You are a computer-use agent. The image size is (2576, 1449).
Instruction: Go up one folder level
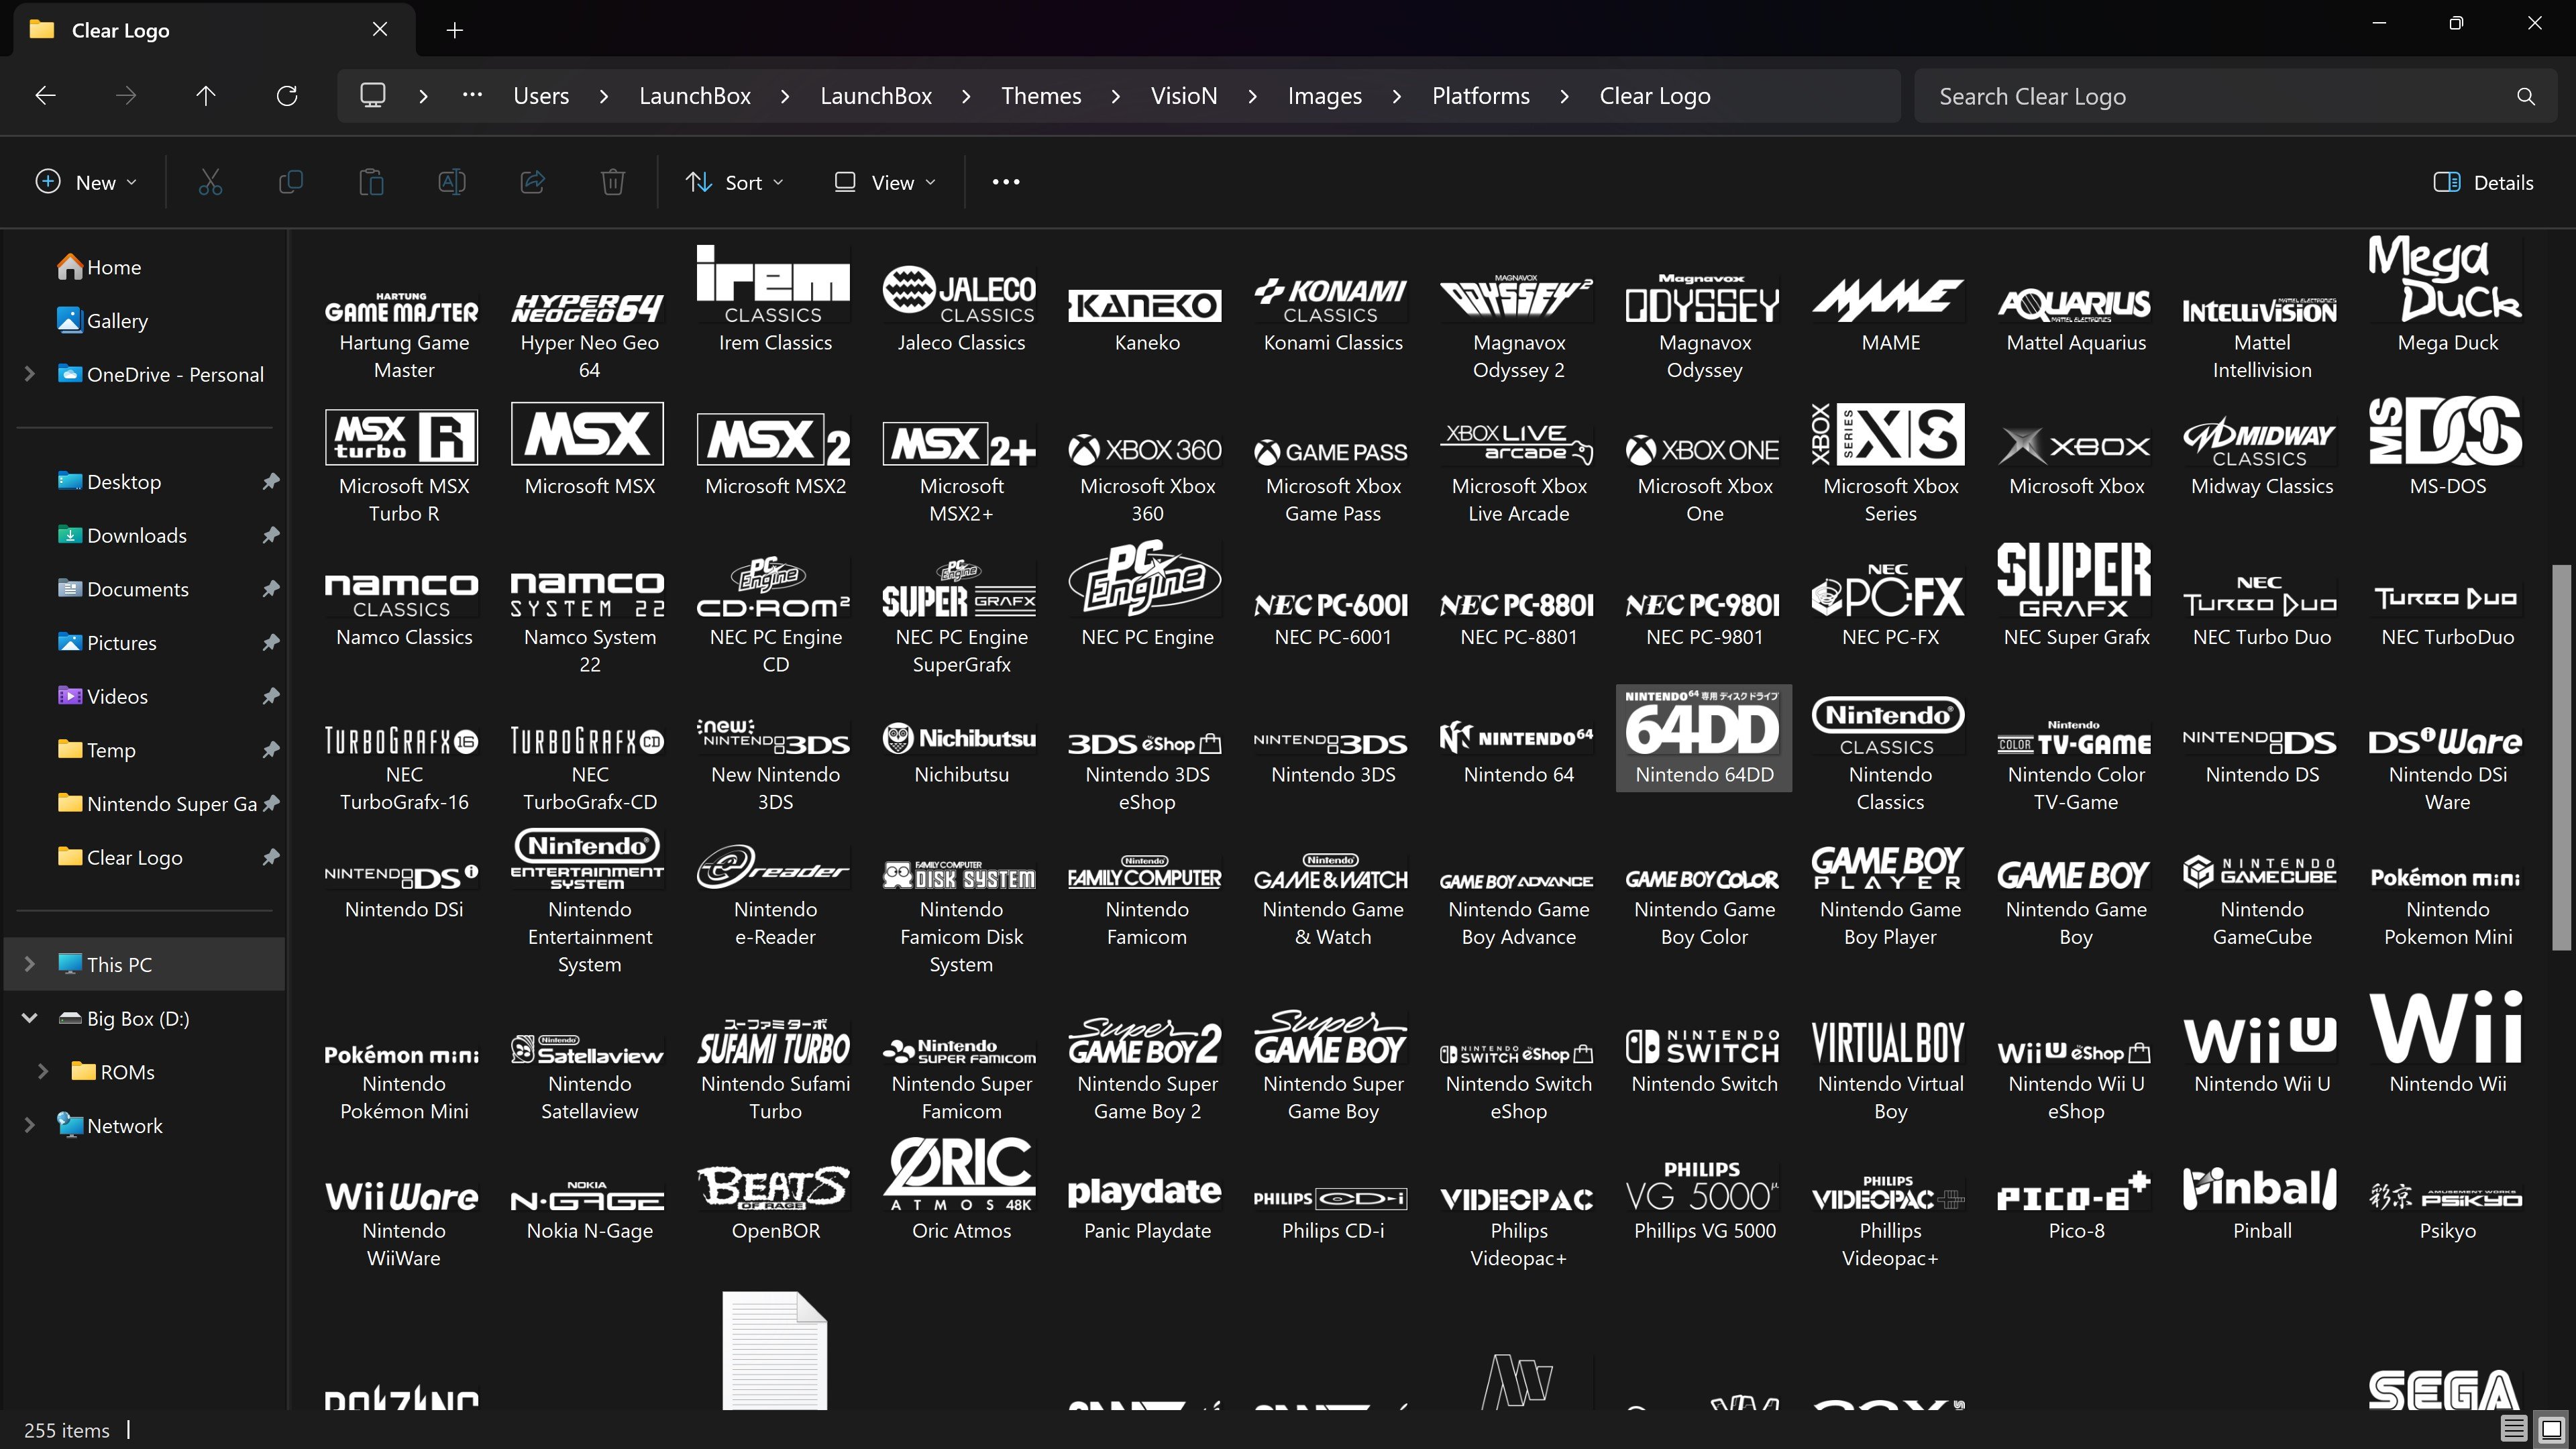tap(206, 96)
